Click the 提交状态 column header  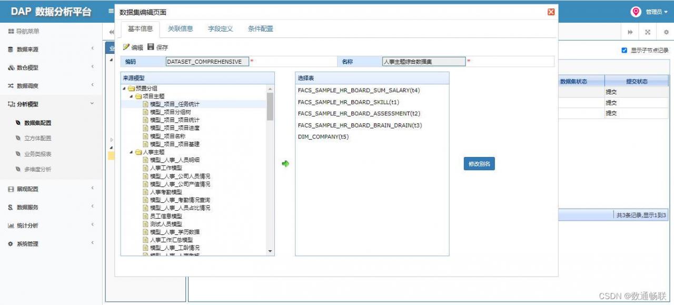[x=637, y=82]
